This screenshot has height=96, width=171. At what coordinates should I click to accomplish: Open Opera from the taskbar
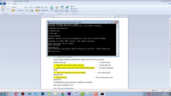[x=16, y=94]
